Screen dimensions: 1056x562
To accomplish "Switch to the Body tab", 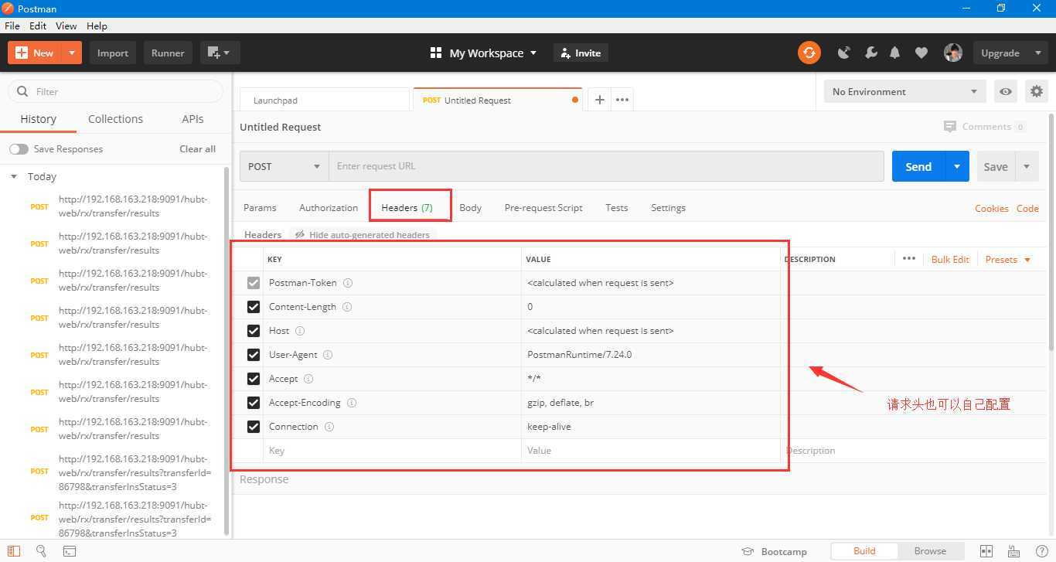I will tap(470, 208).
